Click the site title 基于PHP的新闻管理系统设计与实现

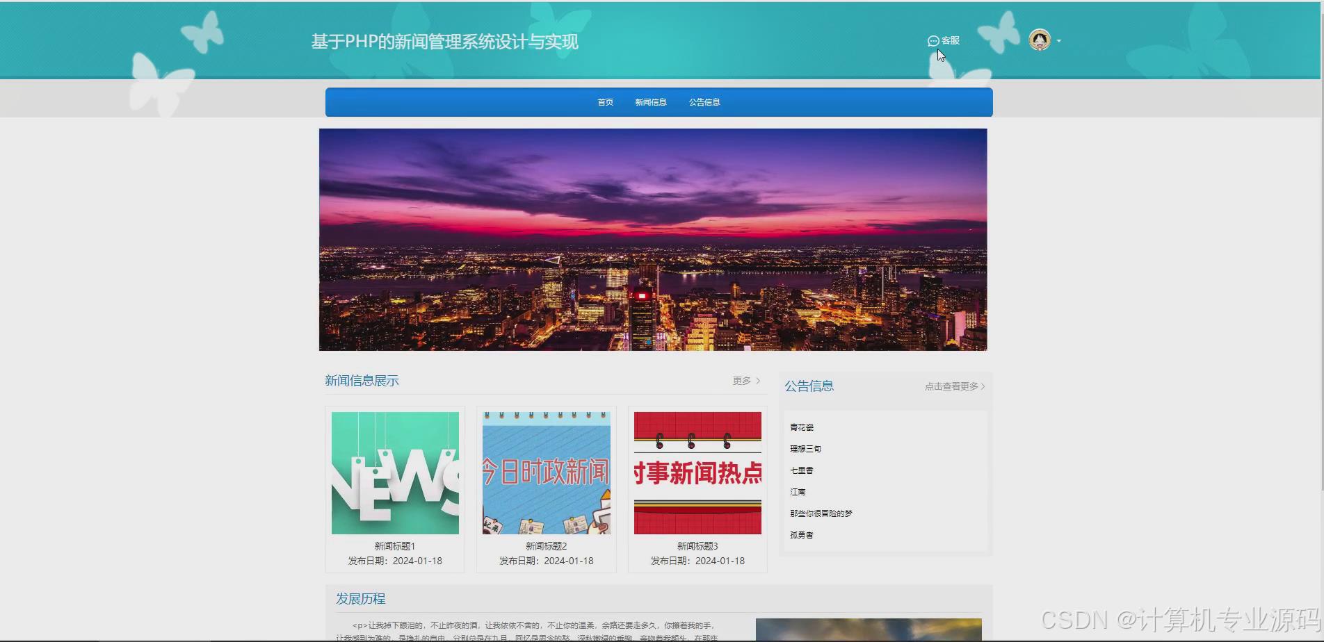click(x=445, y=41)
